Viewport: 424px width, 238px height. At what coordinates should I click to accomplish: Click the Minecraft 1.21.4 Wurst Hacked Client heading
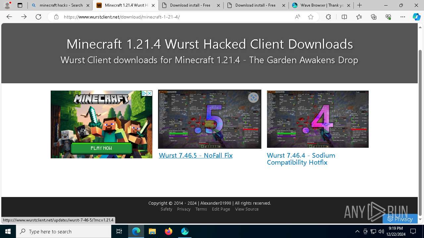pyautogui.click(x=210, y=44)
